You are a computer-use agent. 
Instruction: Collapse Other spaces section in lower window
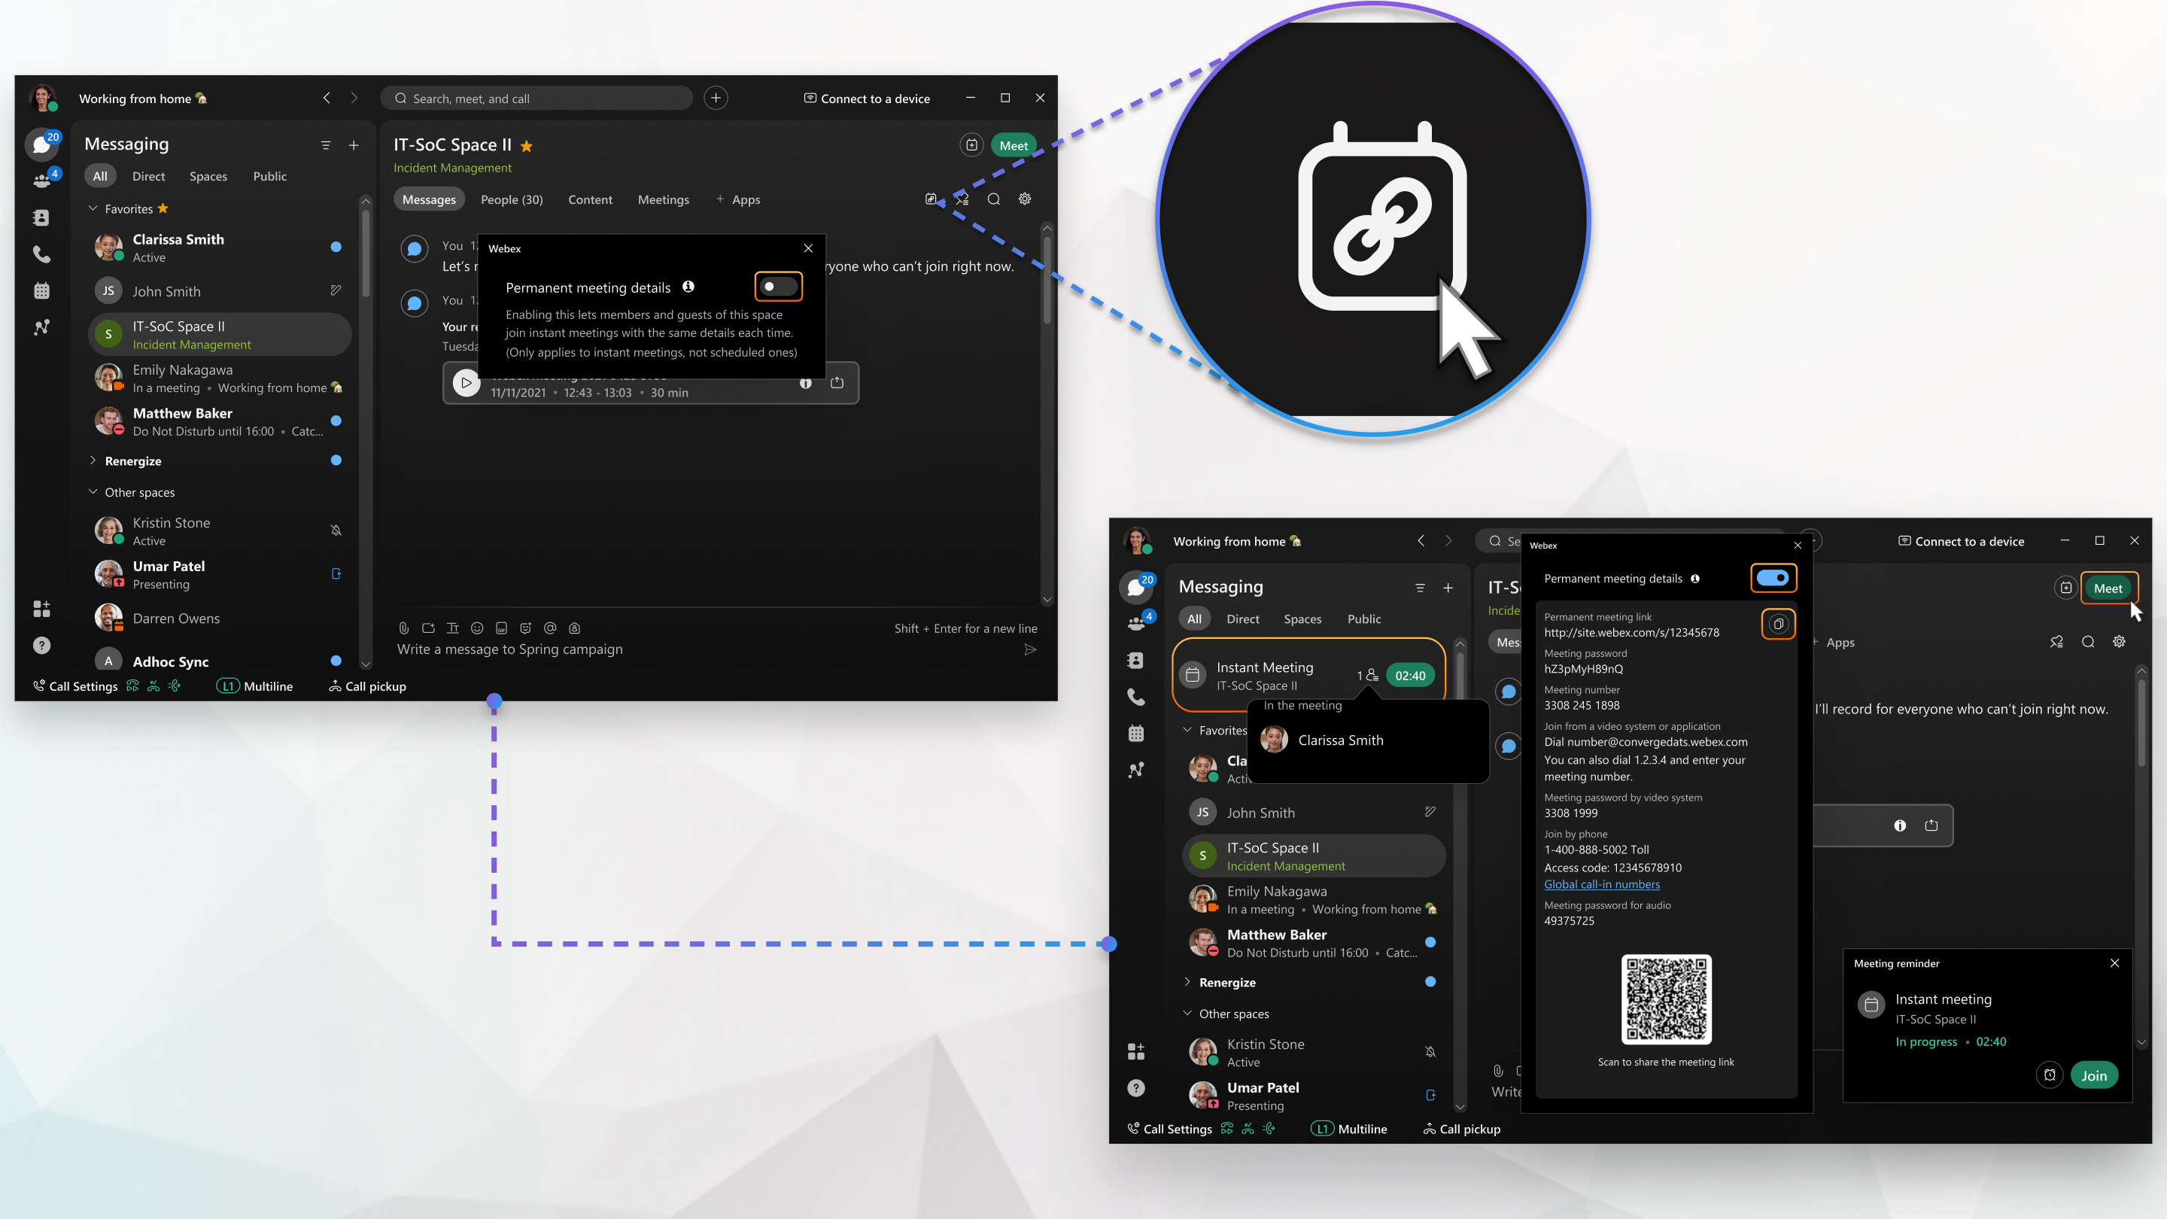(1188, 1014)
